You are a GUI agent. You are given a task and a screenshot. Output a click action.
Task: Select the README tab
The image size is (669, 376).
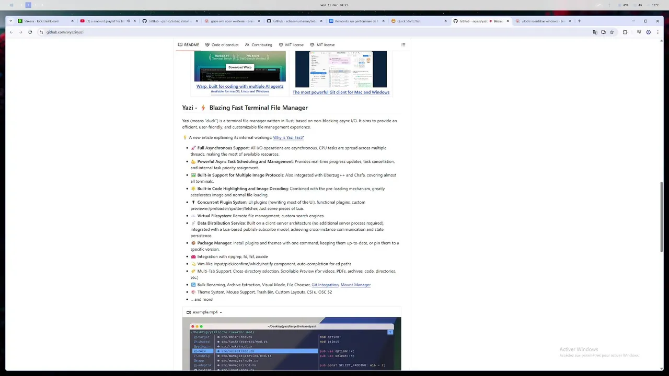(188, 45)
